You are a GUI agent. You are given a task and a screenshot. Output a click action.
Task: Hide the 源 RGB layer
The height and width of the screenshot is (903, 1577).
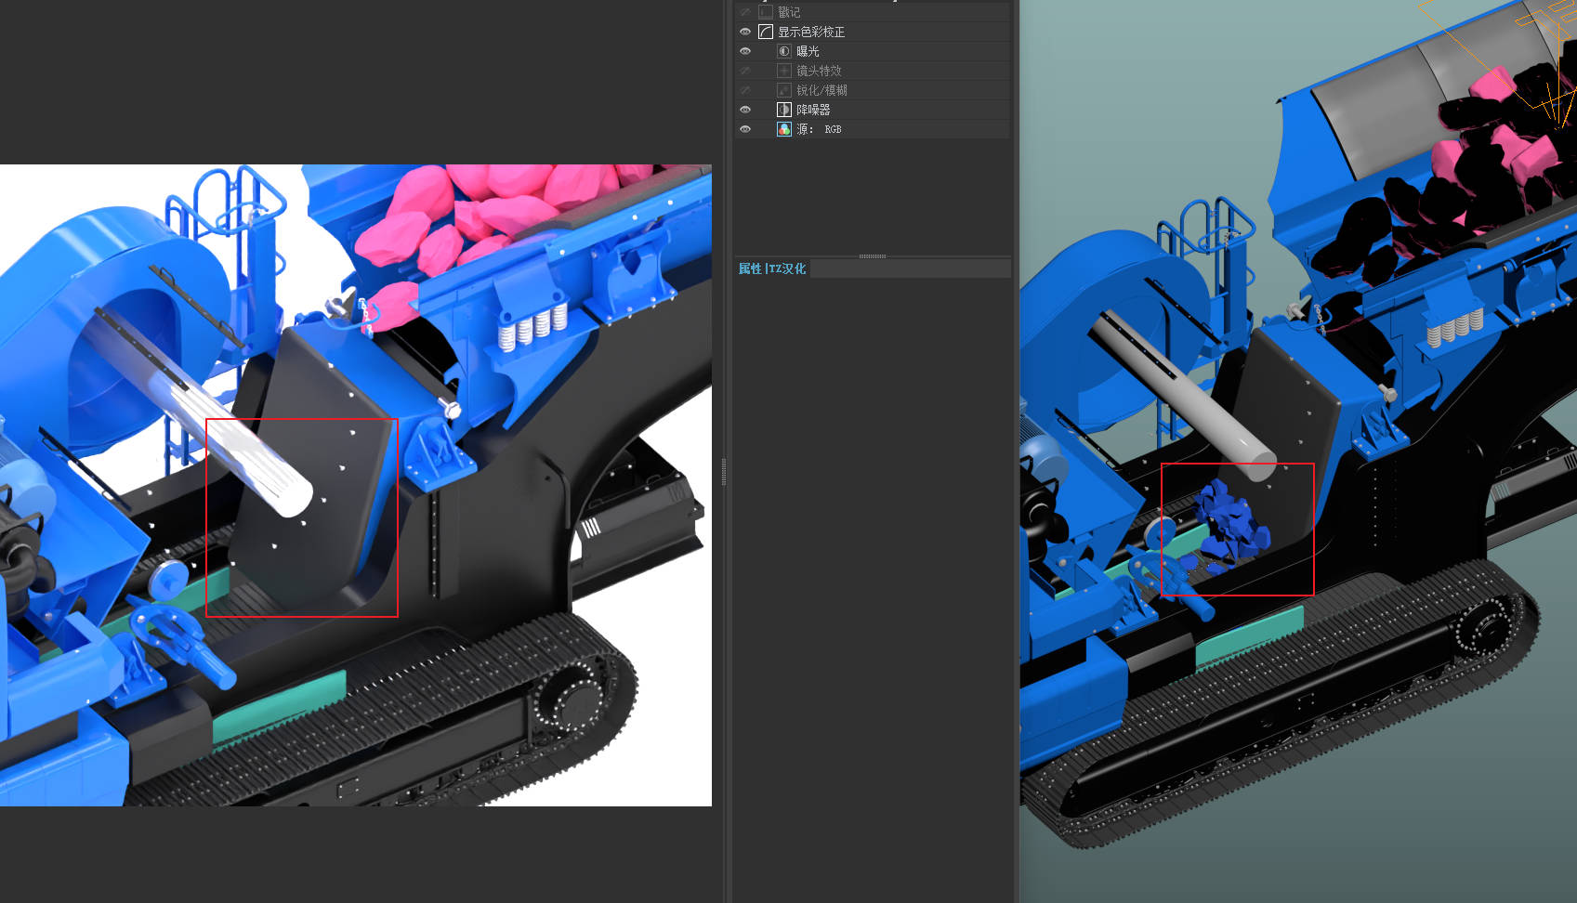click(745, 129)
